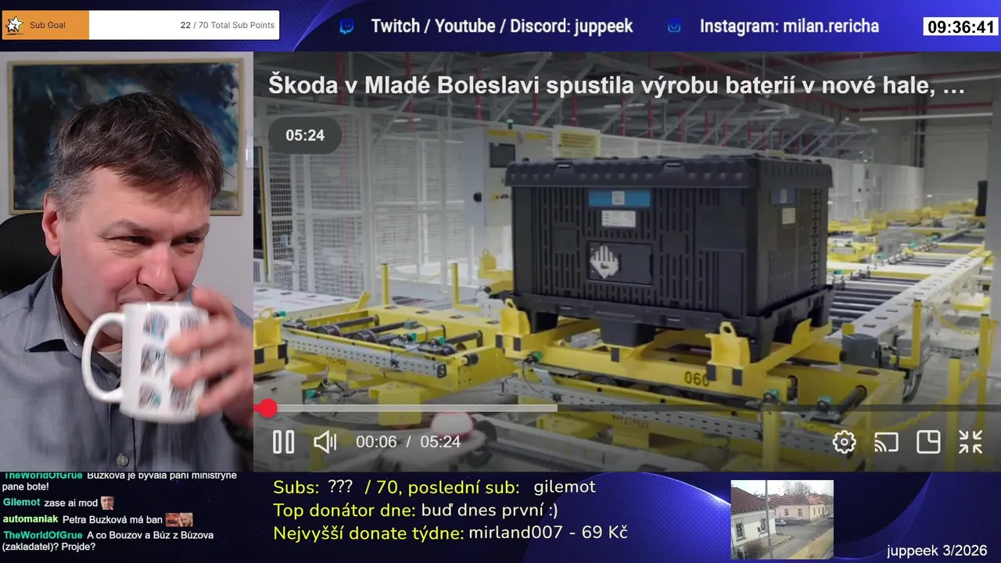This screenshot has width=1001, height=563.
Task: Click the emote after 'Petra Buzková má ban'
Action: click(179, 519)
